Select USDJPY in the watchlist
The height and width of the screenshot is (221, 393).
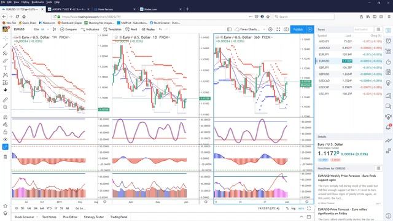349,94
